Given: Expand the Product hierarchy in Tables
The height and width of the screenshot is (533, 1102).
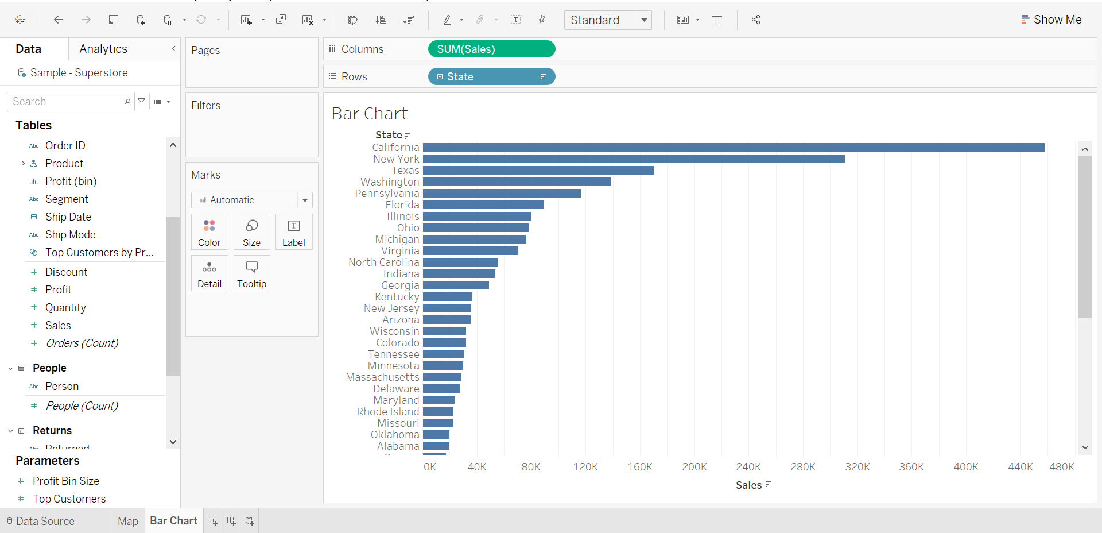Looking at the screenshot, I should [x=23, y=164].
